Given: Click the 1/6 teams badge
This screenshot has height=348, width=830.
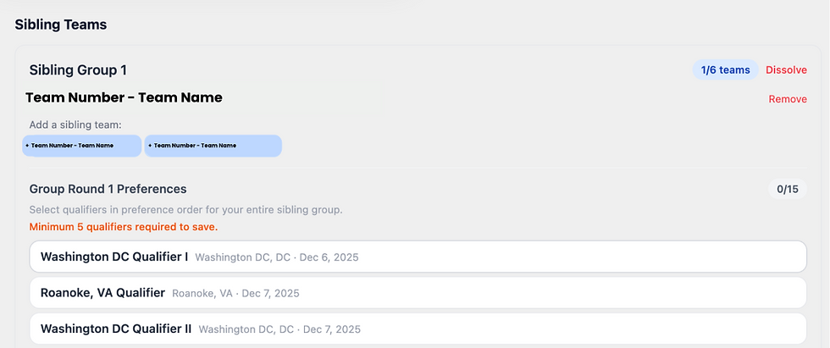Looking at the screenshot, I should [725, 69].
